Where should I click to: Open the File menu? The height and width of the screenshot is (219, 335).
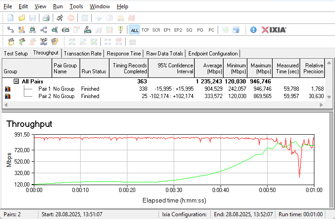(x=8, y=6)
